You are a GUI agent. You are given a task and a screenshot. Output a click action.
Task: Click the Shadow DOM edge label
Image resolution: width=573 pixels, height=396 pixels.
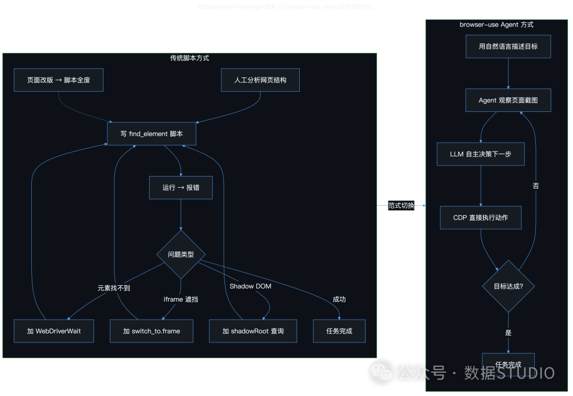[250, 286]
